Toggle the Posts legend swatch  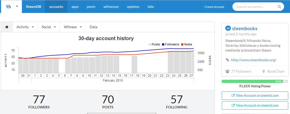150,44
